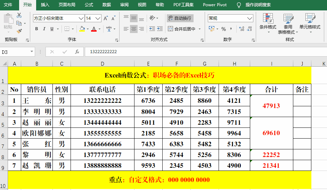Screen dimensions: 327x190
Task: Open merge and center dropdown arrow
Action: (199, 29)
